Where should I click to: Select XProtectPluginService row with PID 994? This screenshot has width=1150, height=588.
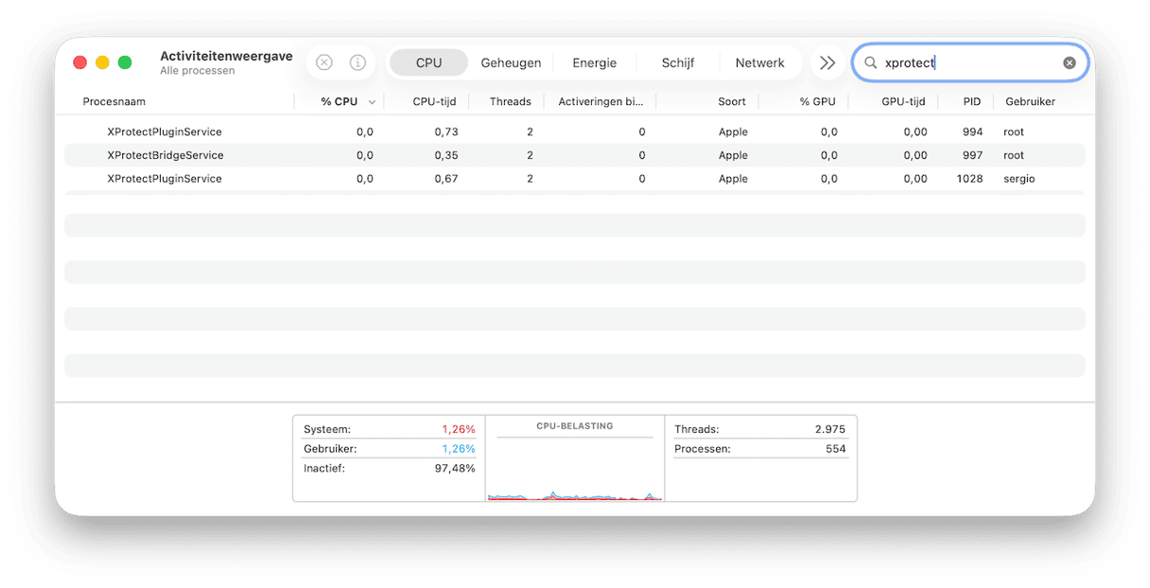[166, 131]
